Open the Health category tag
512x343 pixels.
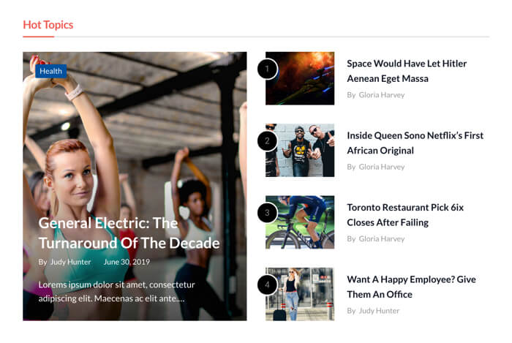tap(51, 71)
